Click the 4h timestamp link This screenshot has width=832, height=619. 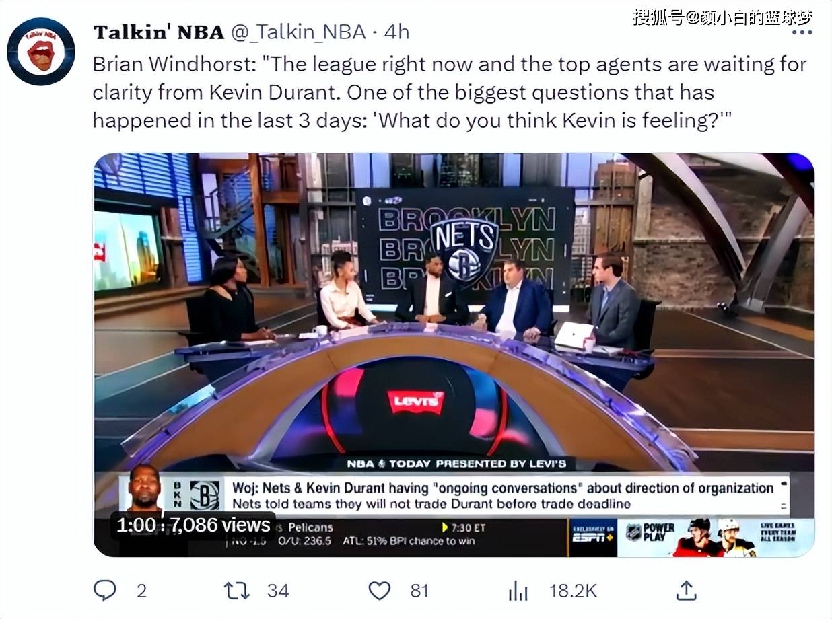396,32
